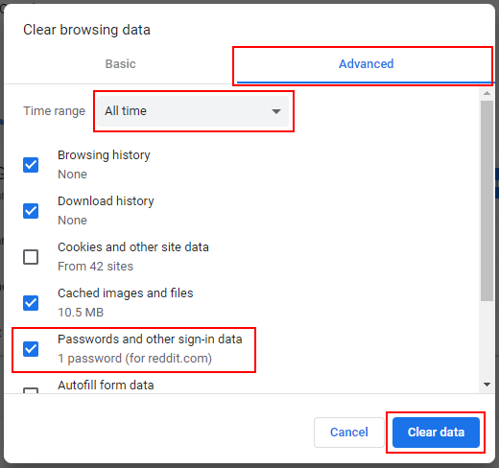Click the Cached images and files label
Image resolution: width=499 pixels, height=468 pixels.
click(126, 293)
